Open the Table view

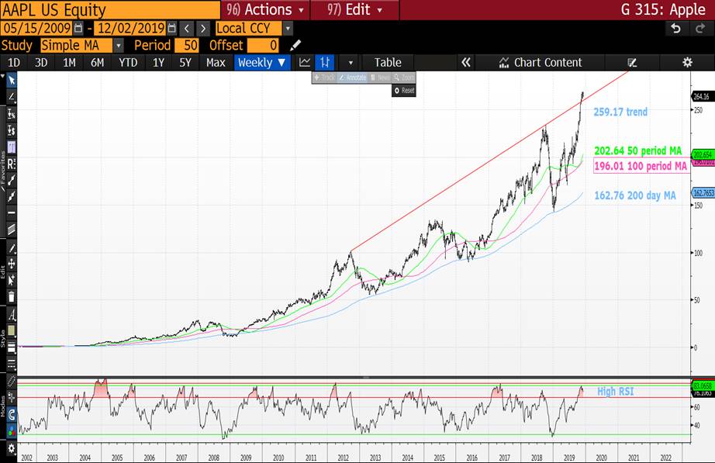[388, 63]
